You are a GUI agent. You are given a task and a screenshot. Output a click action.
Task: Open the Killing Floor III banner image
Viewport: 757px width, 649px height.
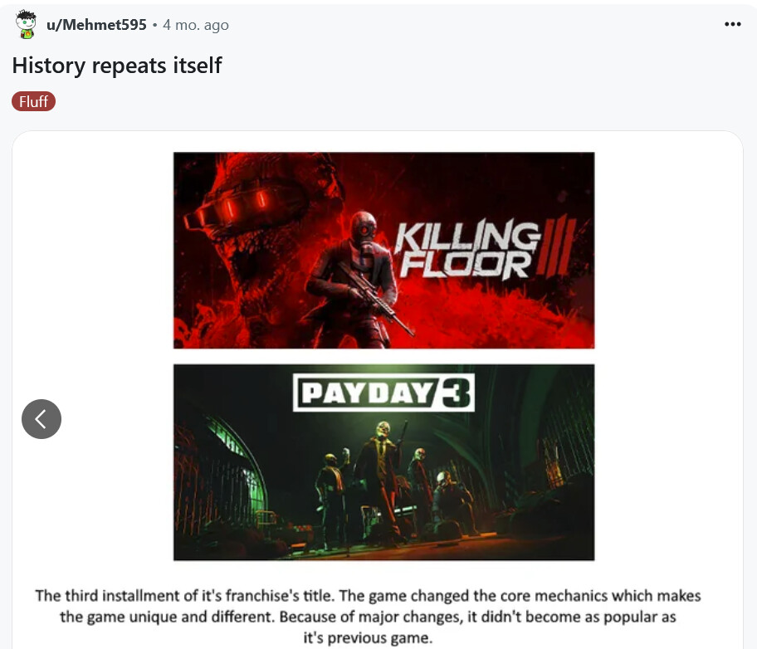point(383,250)
